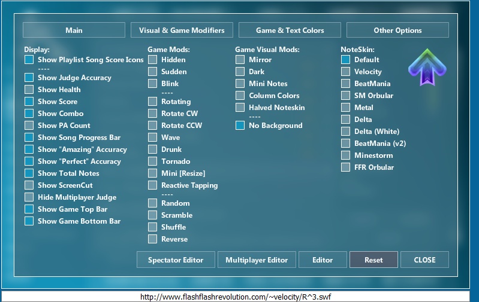Enable Rotate CW mod

point(152,114)
